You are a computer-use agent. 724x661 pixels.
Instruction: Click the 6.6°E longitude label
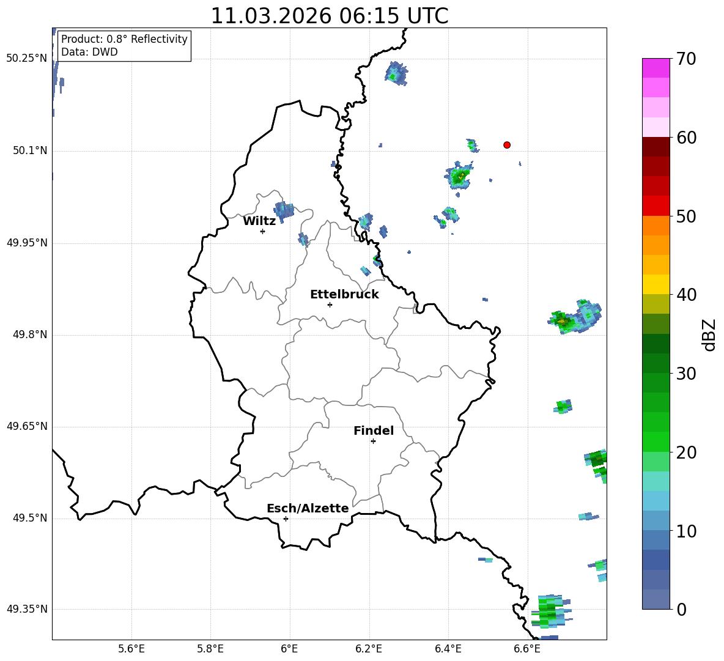527,649
